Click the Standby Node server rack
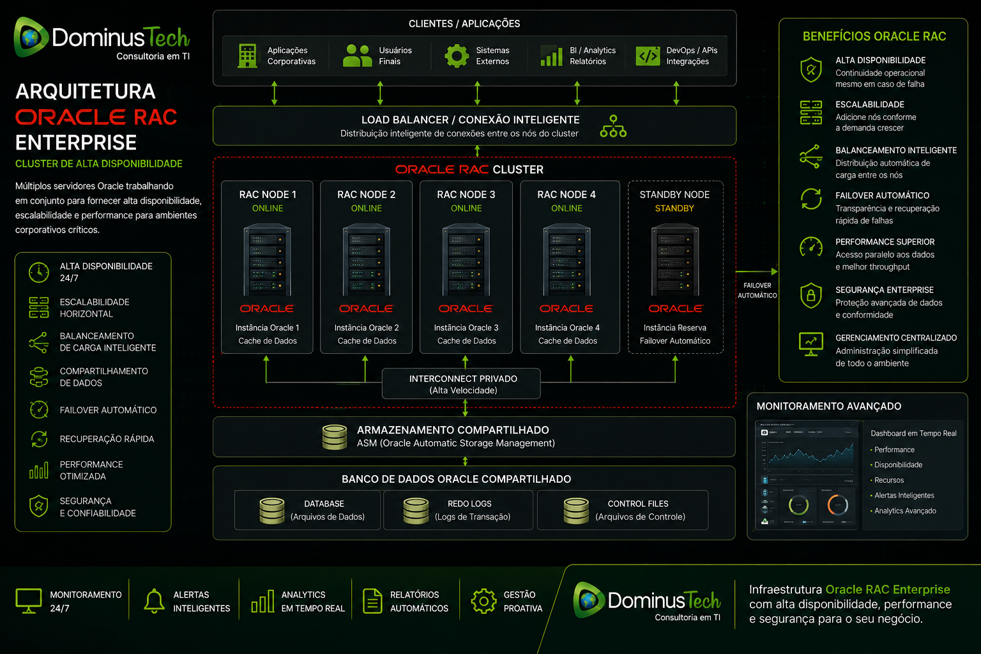This screenshot has height=654, width=981. (675, 260)
